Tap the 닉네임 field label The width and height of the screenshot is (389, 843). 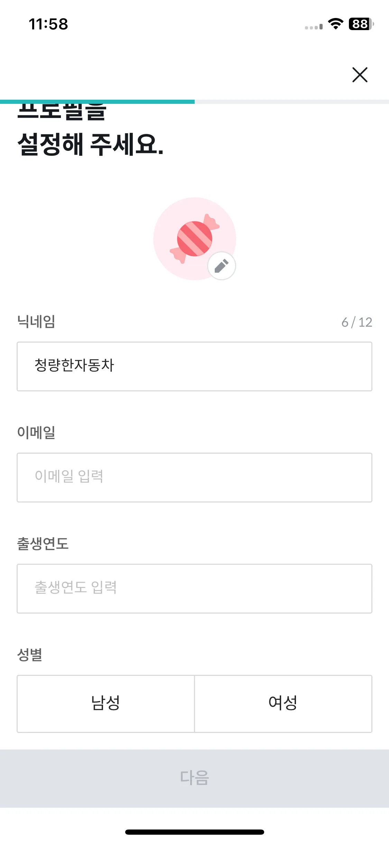[x=36, y=321]
